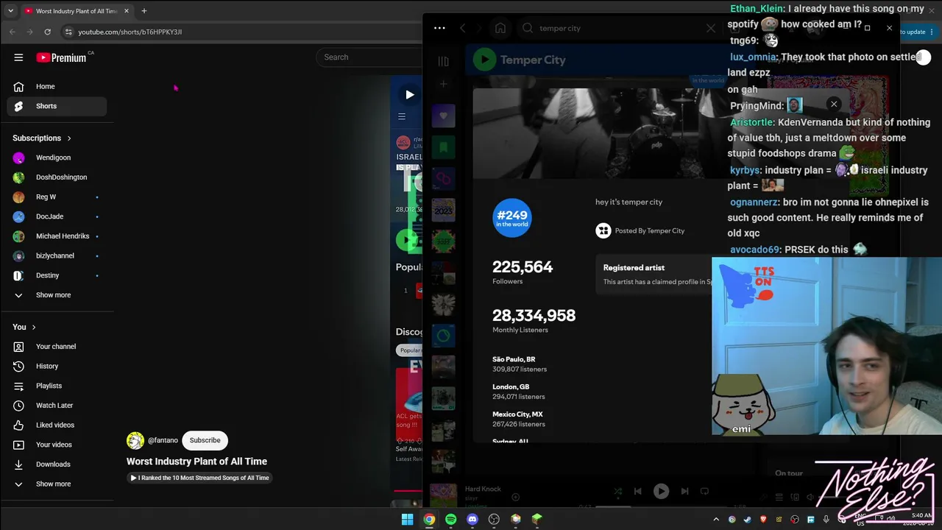Viewport: 942px width, 530px height.
Task: Open Liked videos in sidebar
Action: (57, 425)
